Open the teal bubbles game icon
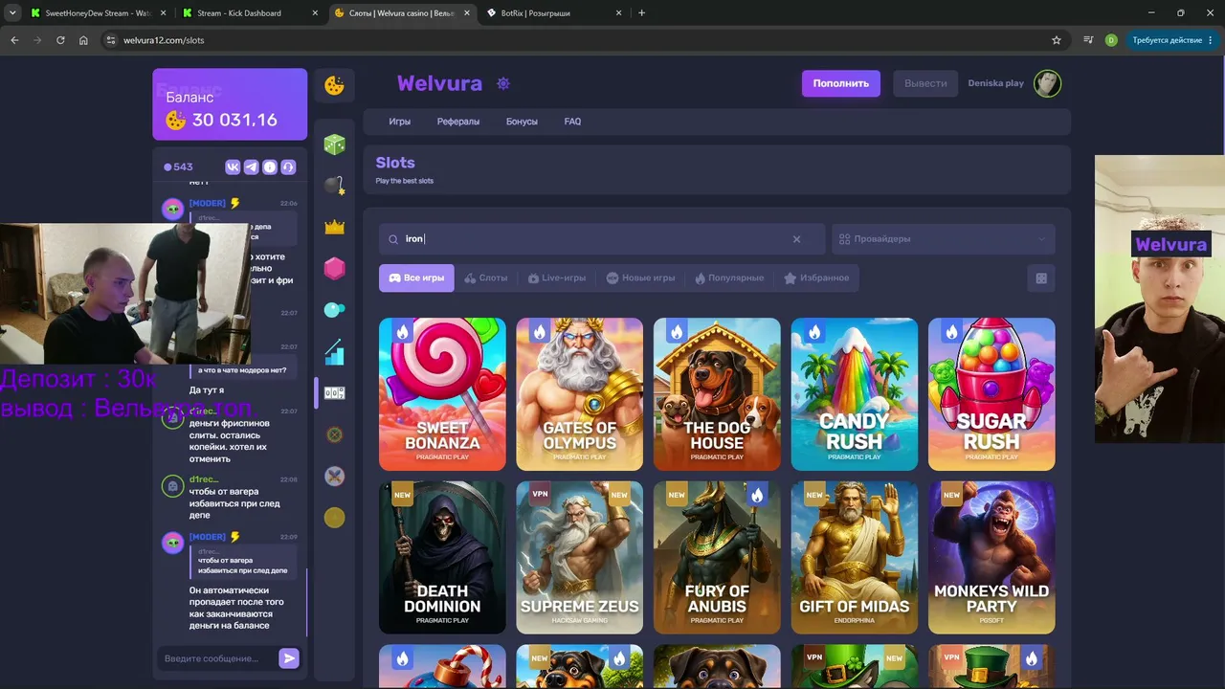 [334, 310]
